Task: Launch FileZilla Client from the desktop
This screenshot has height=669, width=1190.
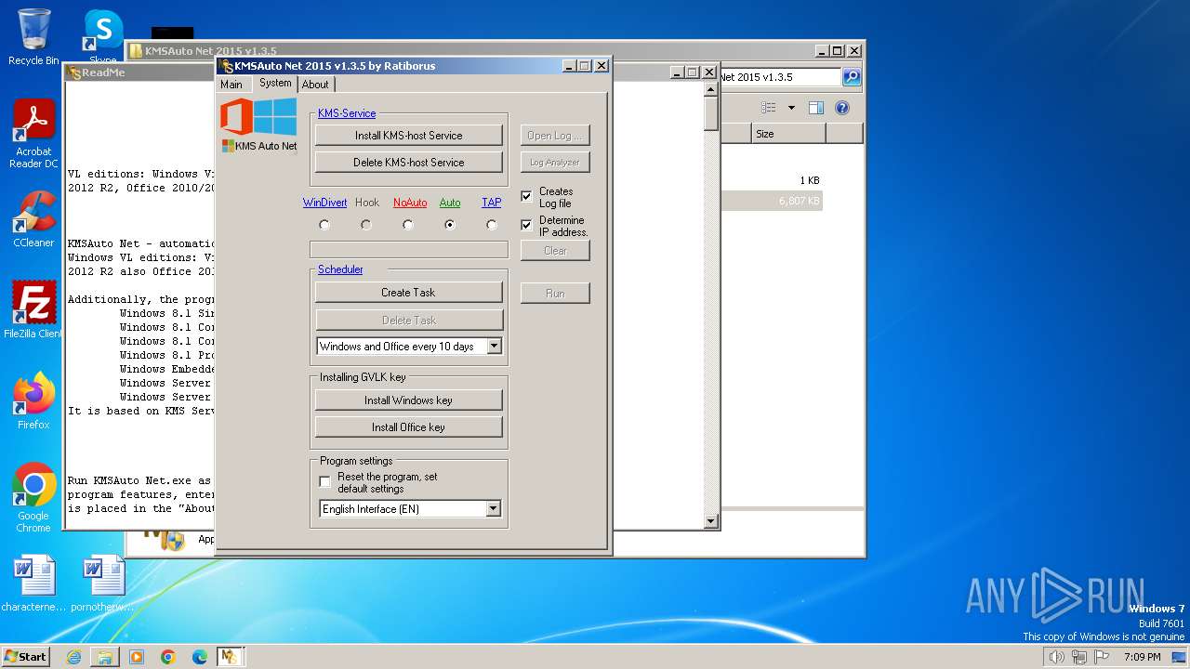Action: click(33, 309)
